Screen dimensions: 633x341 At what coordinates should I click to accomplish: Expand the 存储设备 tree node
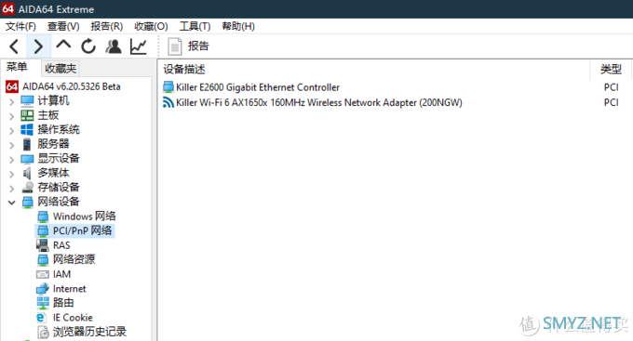click(x=12, y=189)
